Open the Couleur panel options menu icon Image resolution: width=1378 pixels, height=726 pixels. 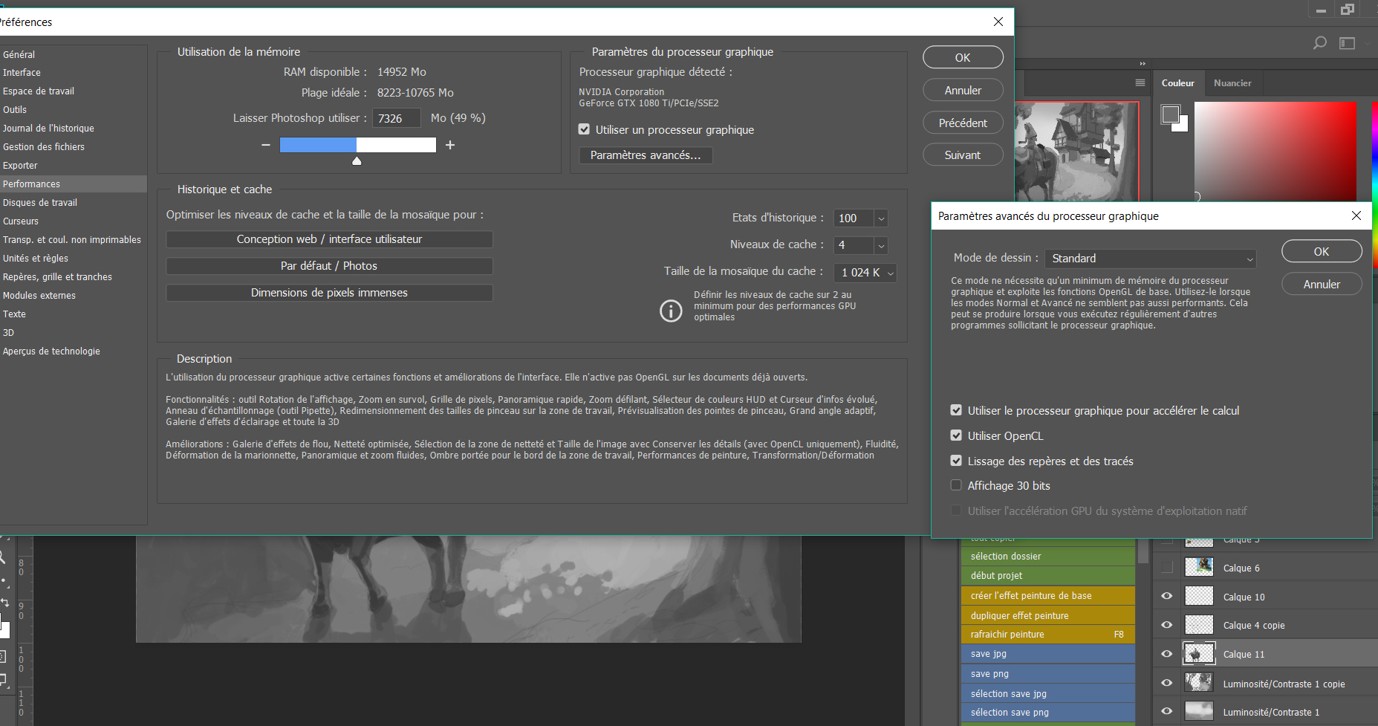1140,82
